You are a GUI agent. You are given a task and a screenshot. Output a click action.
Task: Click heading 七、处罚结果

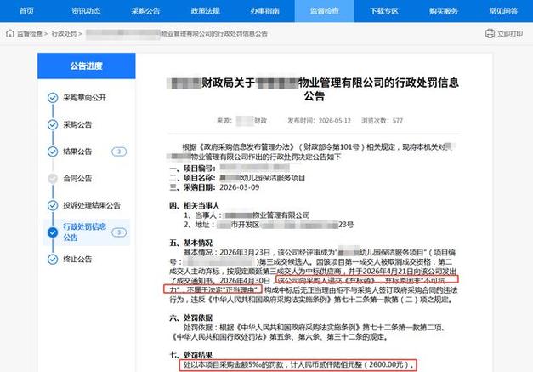click(x=190, y=355)
